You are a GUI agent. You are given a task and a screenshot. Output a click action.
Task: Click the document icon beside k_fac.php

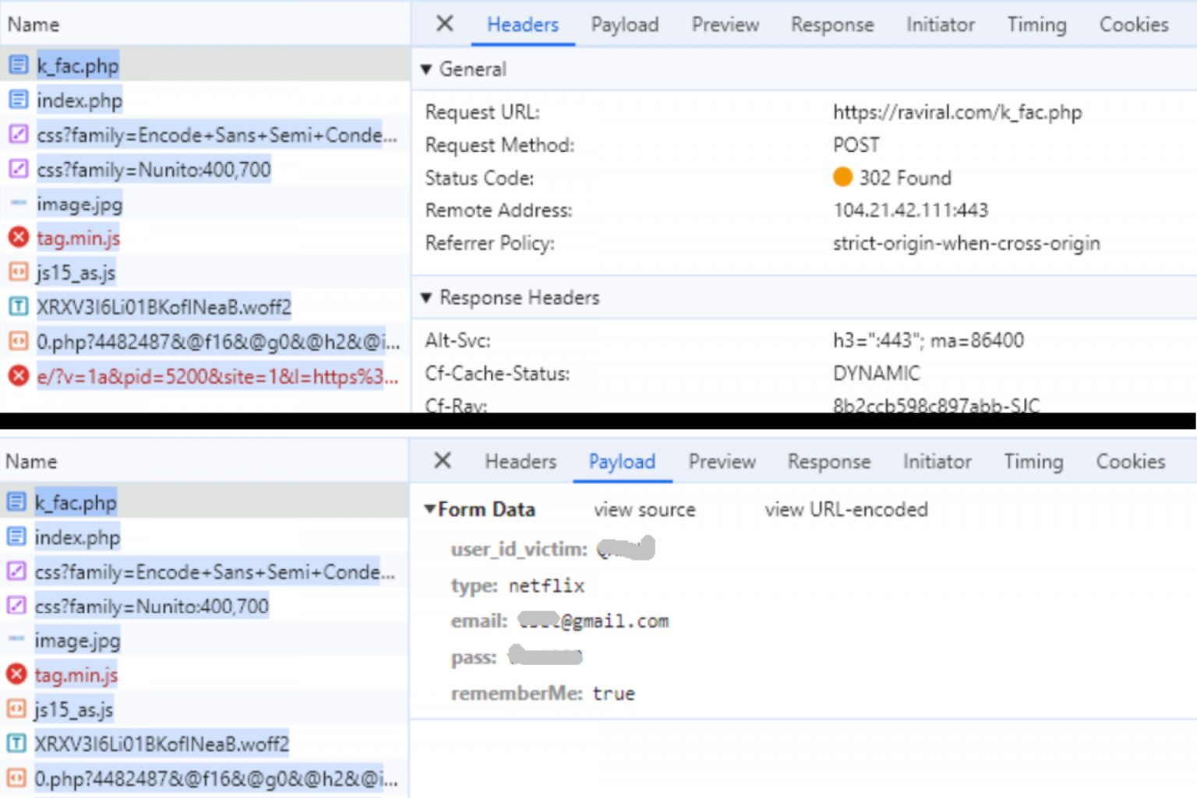coord(18,65)
